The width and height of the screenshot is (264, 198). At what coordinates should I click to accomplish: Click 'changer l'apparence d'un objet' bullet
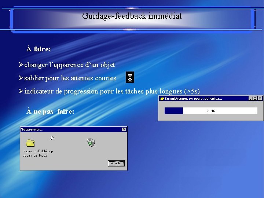[x=67, y=65]
